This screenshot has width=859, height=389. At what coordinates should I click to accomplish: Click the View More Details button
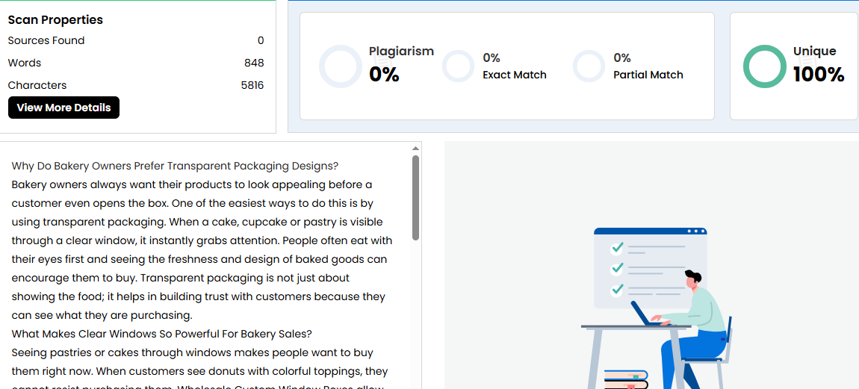tap(63, 108)
